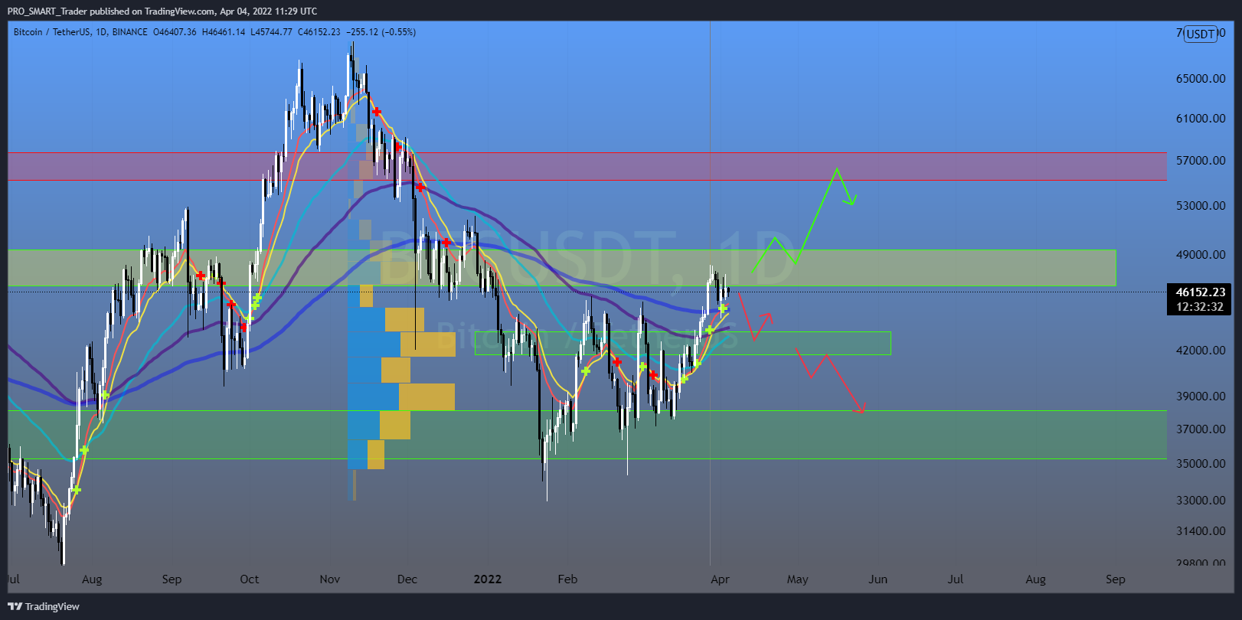Click the 61000.00 price axis label
The height and width of the screenshot is (620, 1242).
(x=1201, y=118)
